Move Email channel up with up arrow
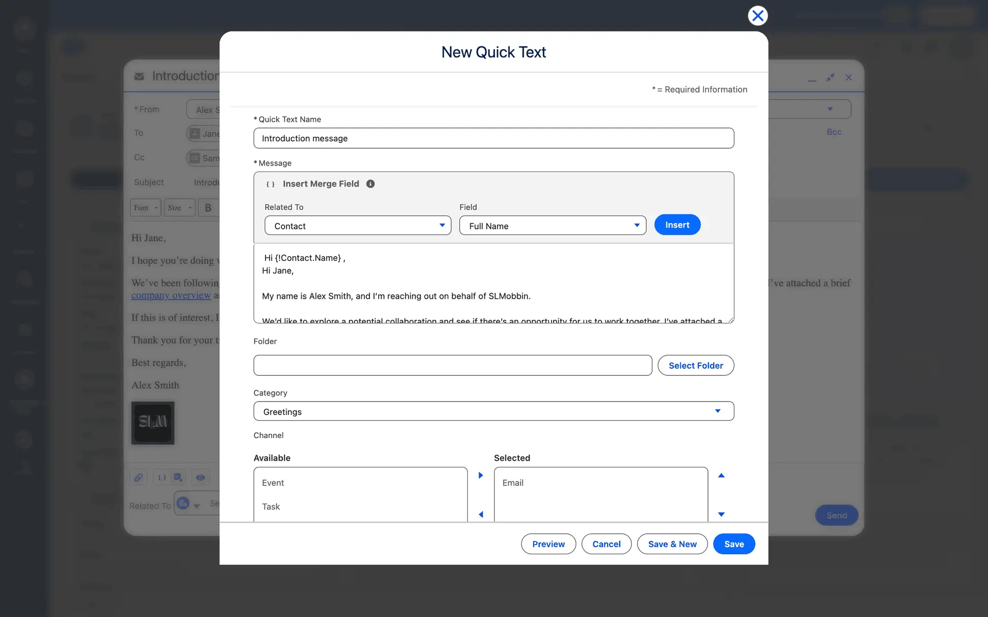This screenshot has height=617, width=988. click(x=721, y=476)
